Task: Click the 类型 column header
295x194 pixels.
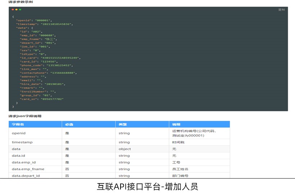Action: click(122, 124)
